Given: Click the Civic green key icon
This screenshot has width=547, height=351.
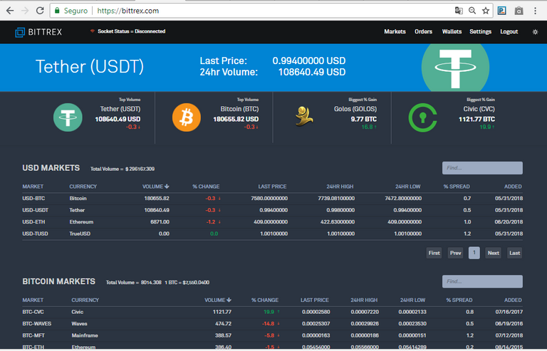Looking at the screenshot, I should tap(423, 117).
